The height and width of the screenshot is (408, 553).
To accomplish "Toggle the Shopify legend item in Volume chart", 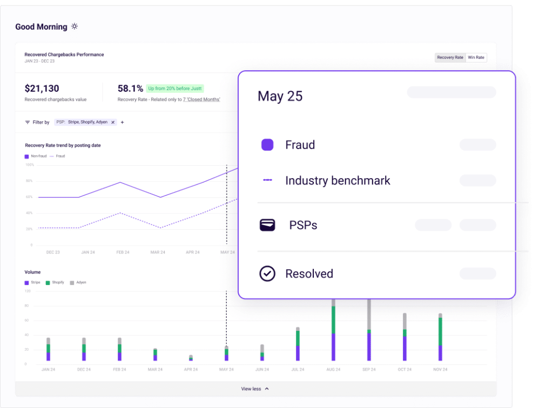I will click(56, 282).
